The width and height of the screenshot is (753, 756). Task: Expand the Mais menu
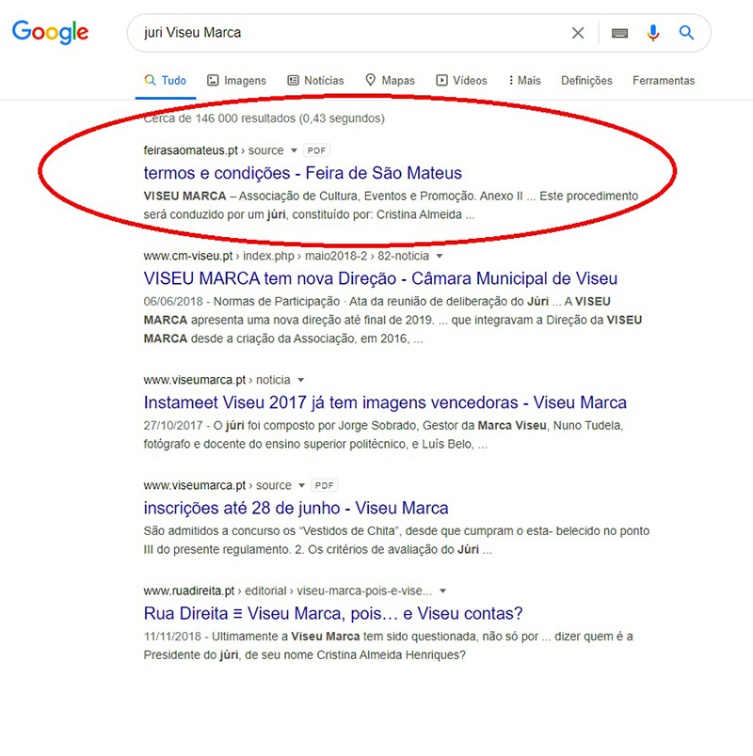[524, 81]
